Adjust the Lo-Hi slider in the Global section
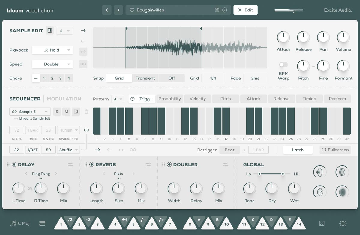The image size is (360, 235). tap(271, 174)
